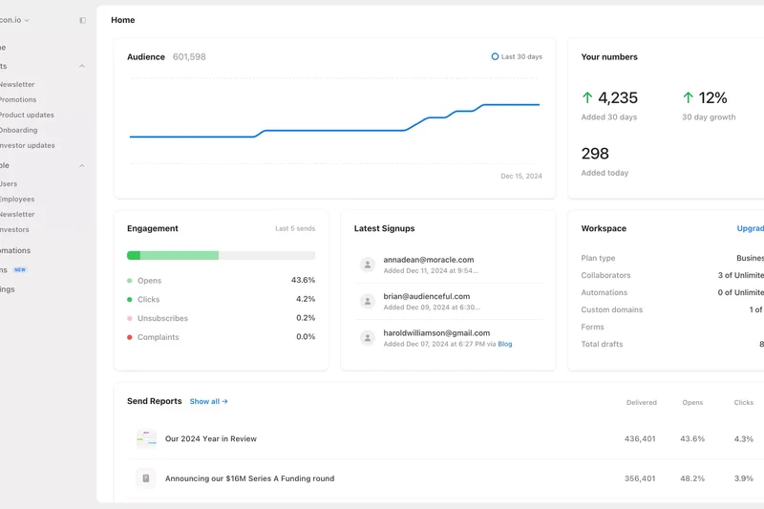Select Investor updates in the sidebar
This screenshot has width=764, height=509.
tap(27, 145)
